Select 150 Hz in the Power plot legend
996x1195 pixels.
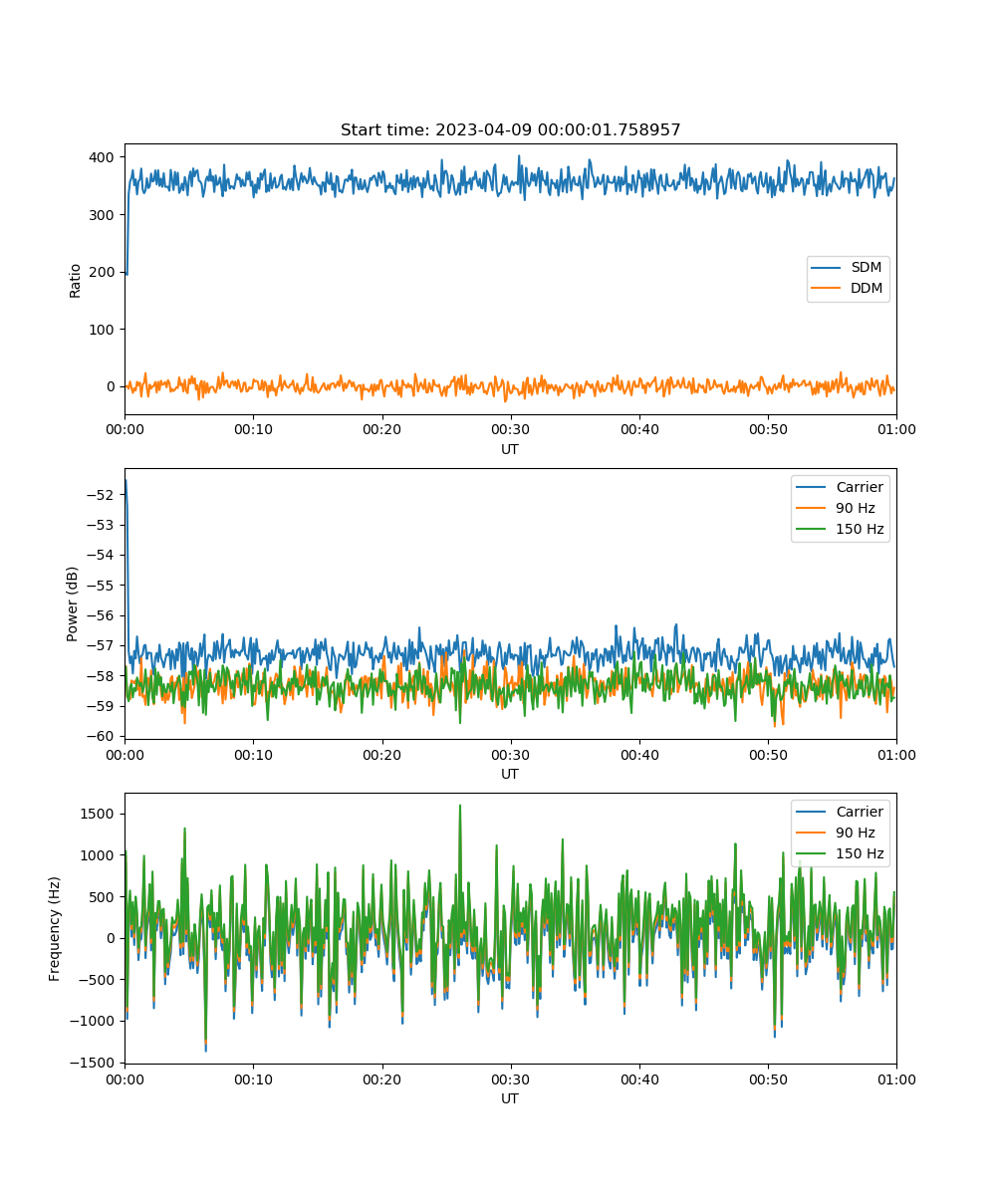point(841,530)
